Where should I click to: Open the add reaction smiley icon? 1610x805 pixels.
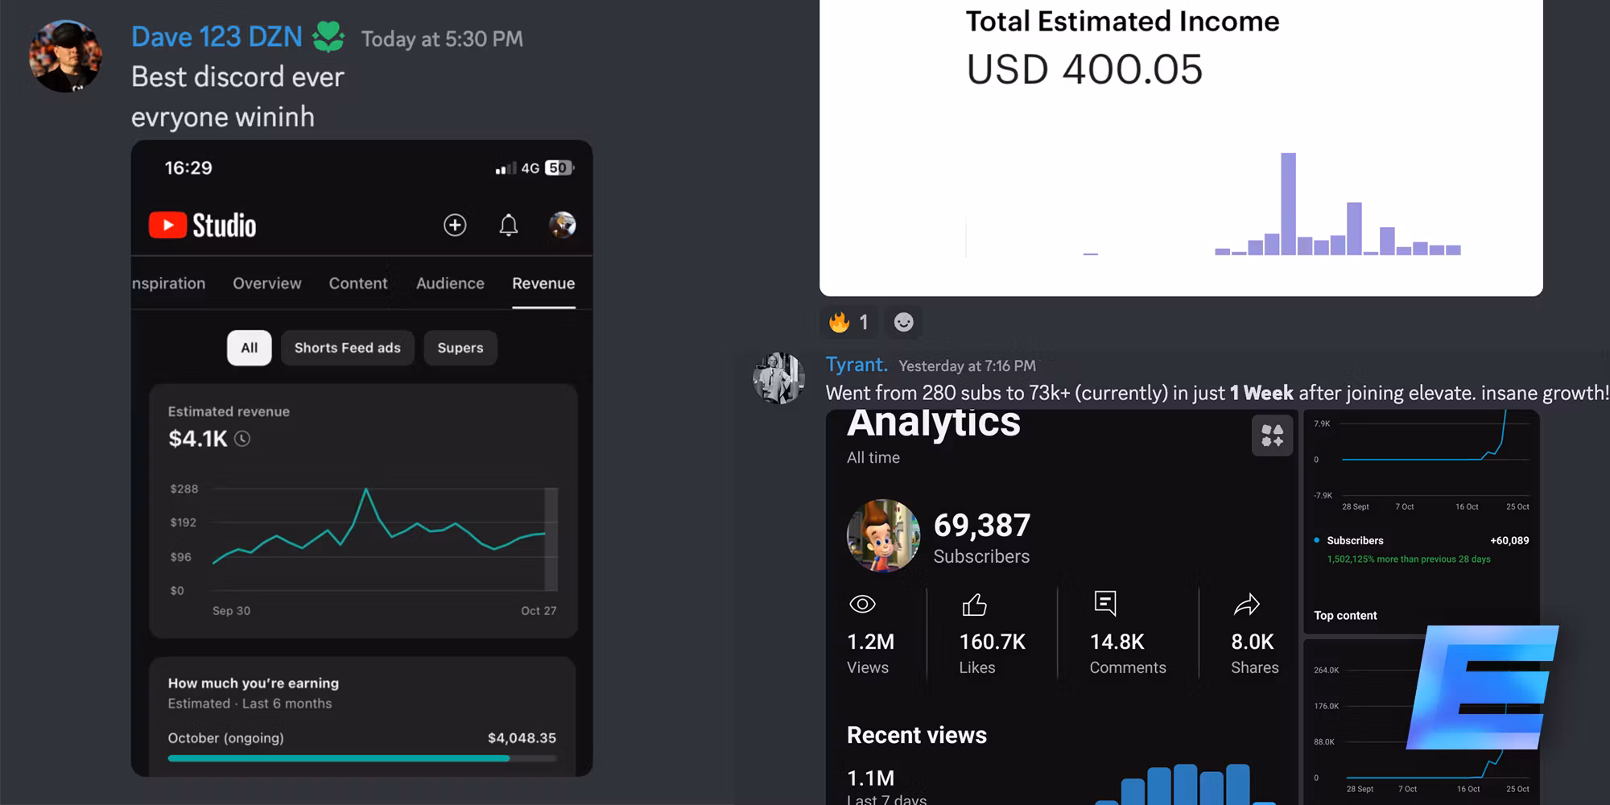point(904,322)
